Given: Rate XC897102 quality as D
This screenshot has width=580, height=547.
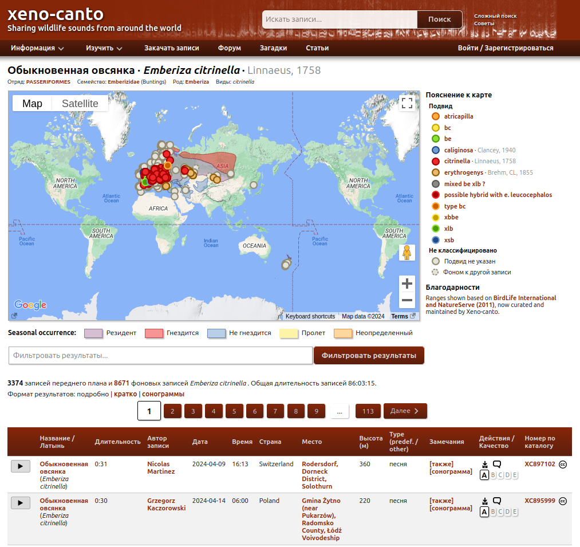Looking at the screenshot, I should [507, 475].
